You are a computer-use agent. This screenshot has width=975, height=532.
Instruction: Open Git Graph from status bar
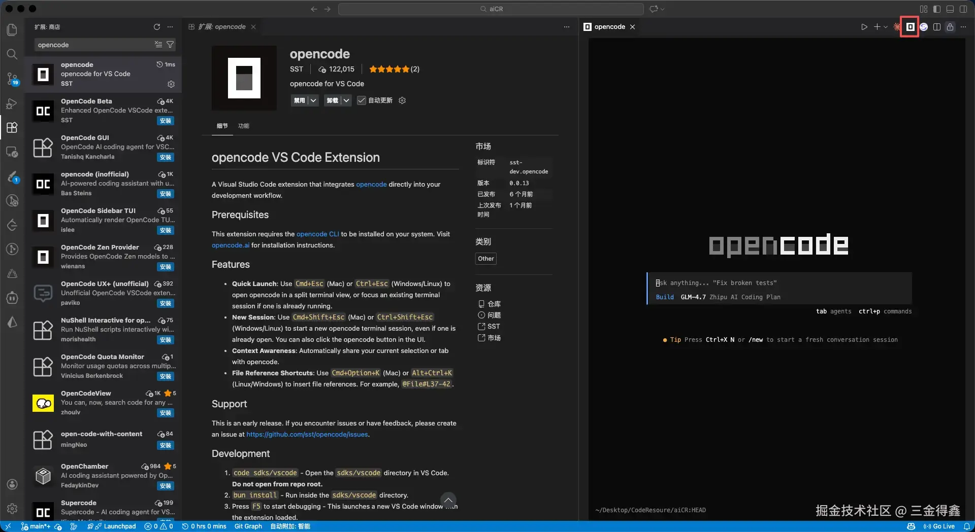(x=248, y=526)
